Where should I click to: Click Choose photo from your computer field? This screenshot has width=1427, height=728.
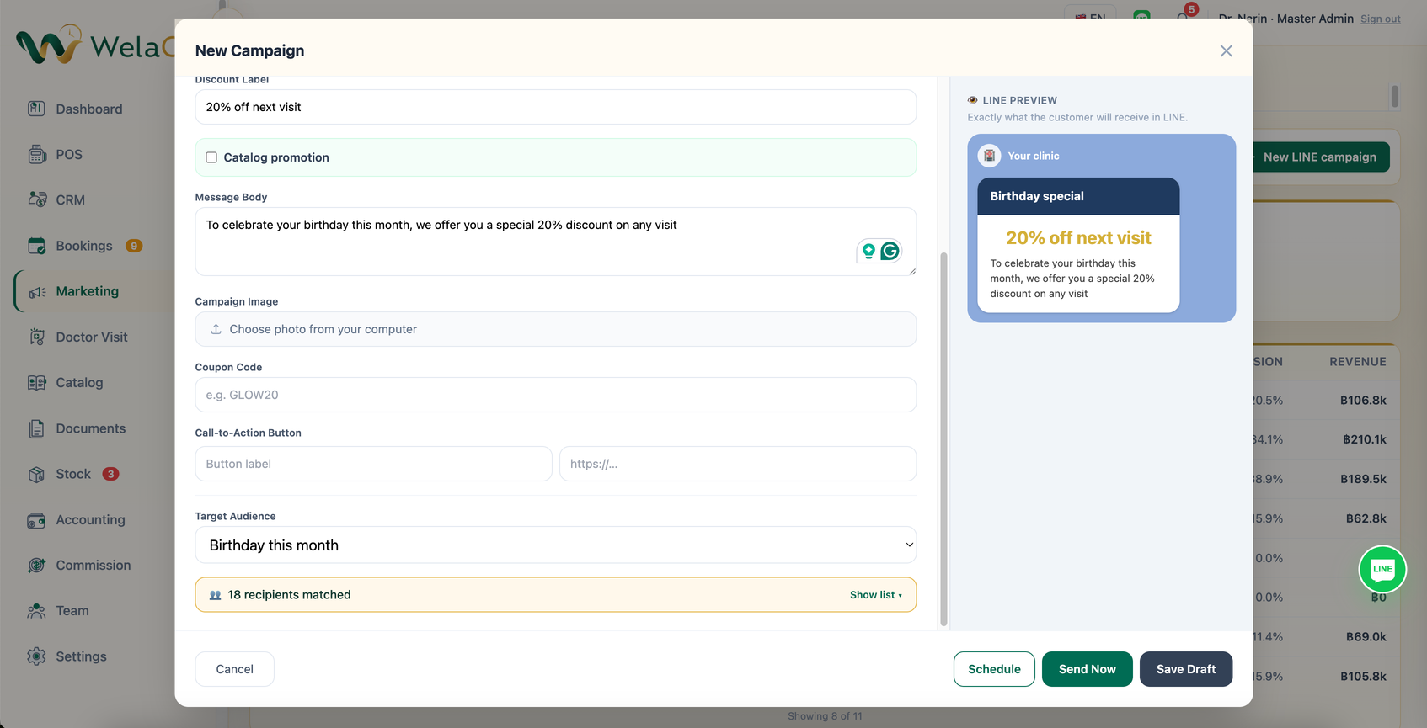555,329
